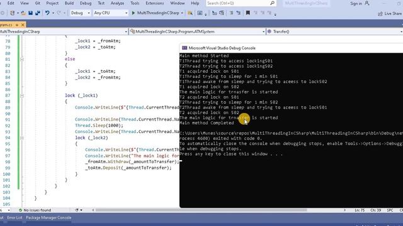Click the Save All icon

point(38,13)
